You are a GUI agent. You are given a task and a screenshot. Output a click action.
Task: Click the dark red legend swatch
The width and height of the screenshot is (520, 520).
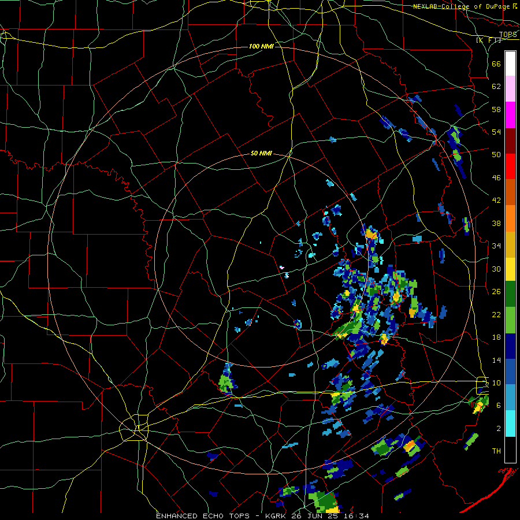coord(510,140)
